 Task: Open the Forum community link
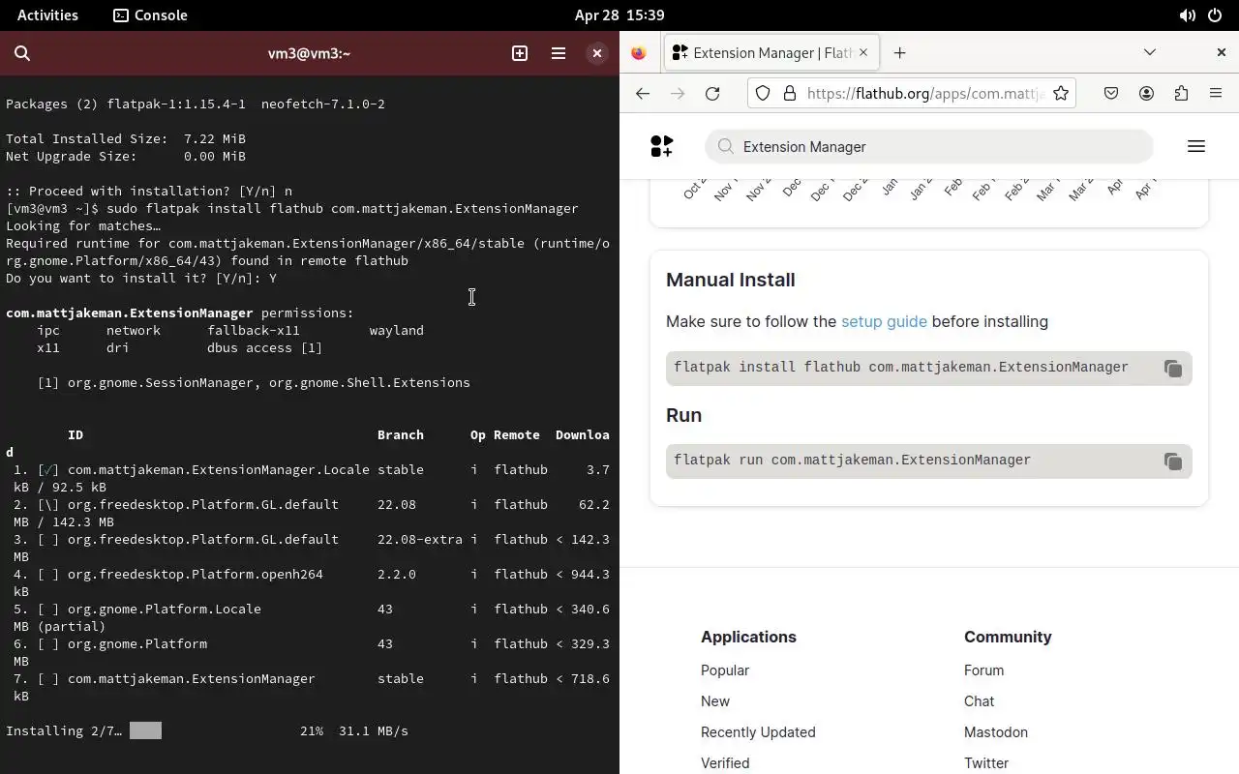tap(983, 670)
